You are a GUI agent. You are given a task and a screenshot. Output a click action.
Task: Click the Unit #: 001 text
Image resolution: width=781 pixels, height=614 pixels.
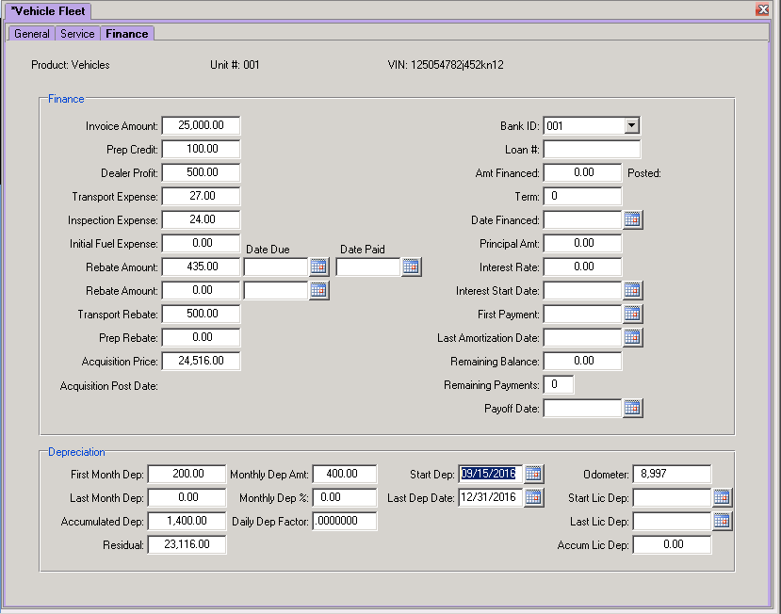(235, 65)
